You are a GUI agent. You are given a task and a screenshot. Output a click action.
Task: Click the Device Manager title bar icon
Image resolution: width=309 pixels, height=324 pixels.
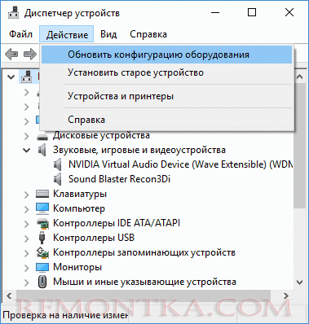(x=14, y=12)
